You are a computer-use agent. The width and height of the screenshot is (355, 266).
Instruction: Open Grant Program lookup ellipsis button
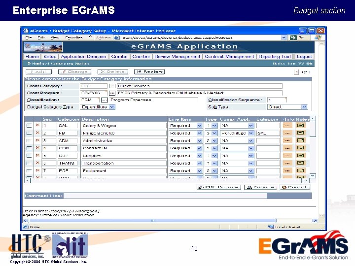tap(112, 93)
